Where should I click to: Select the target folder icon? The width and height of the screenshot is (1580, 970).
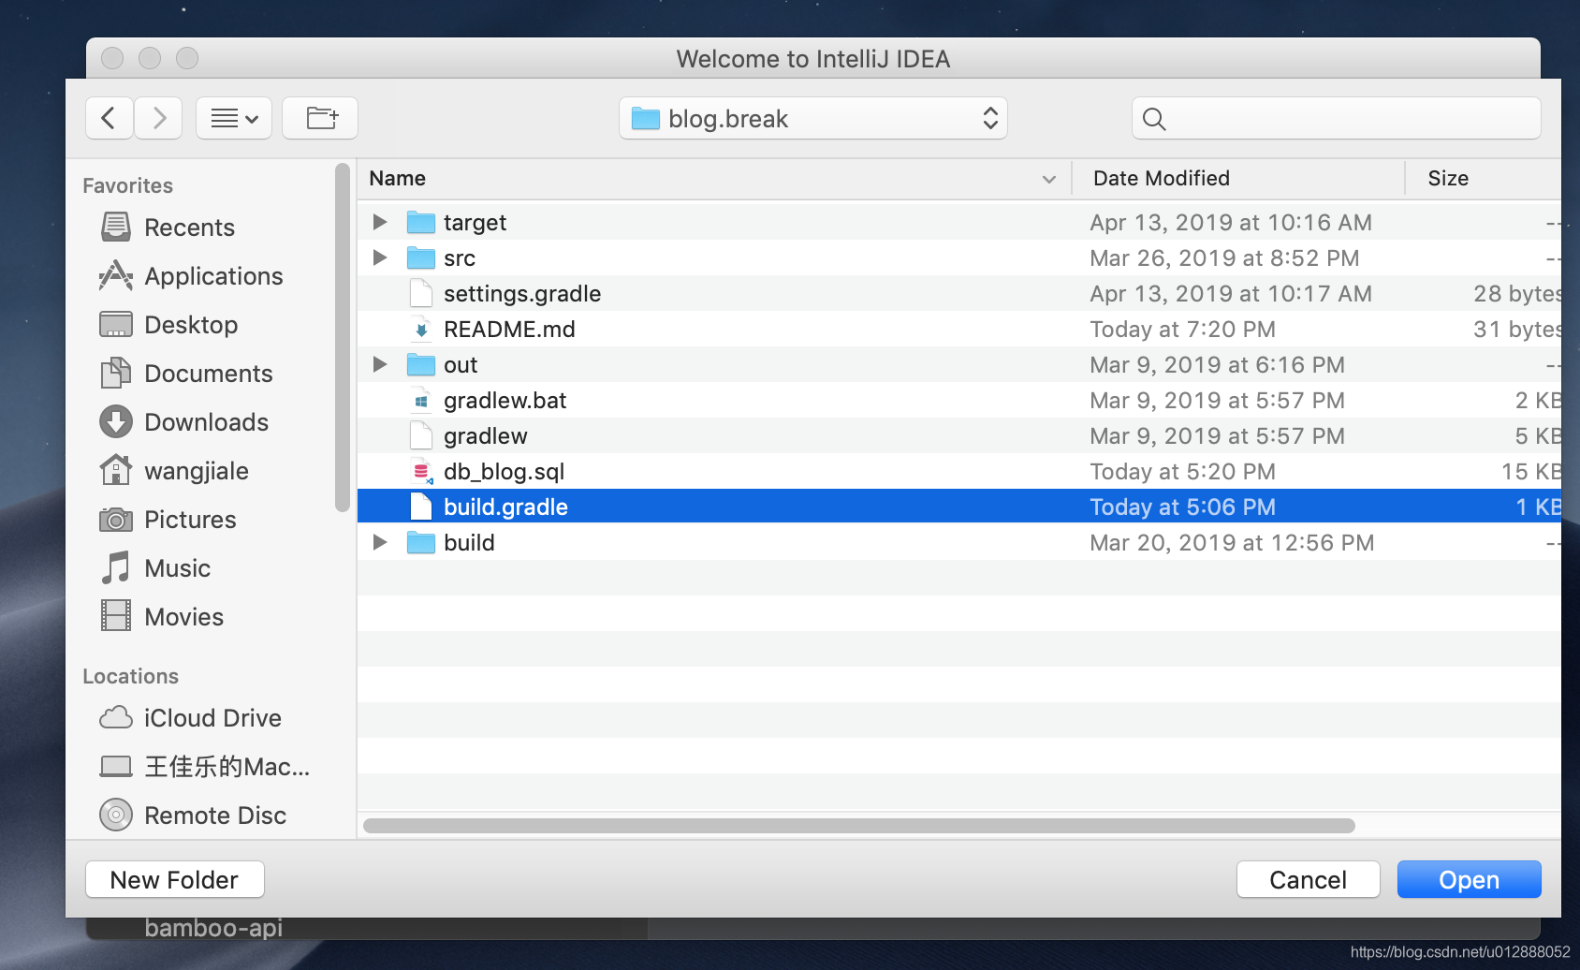421,222
